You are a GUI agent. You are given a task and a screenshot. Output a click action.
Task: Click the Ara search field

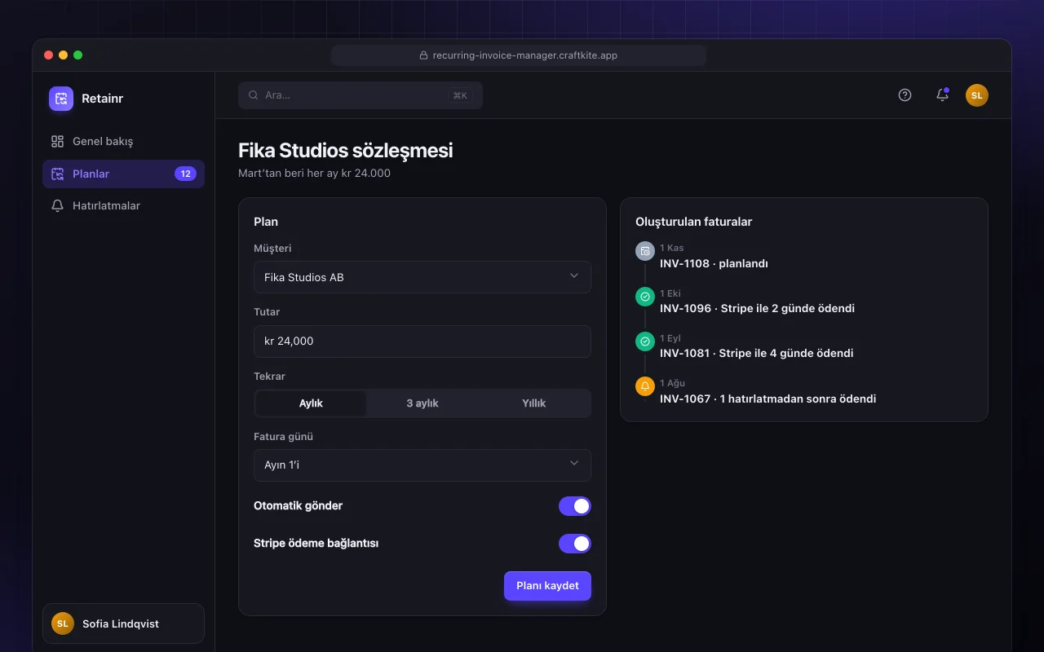tap(361, 95)
